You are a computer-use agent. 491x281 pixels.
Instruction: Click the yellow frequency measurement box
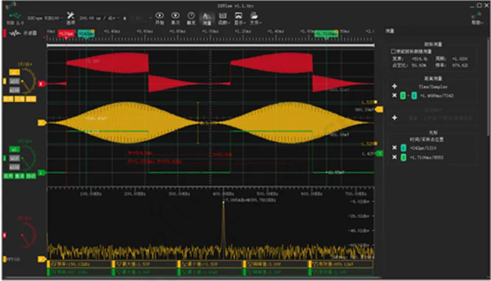[80, 264]
